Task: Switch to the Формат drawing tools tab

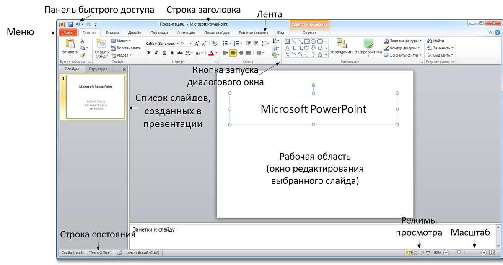Action: (x=309, y=33)
